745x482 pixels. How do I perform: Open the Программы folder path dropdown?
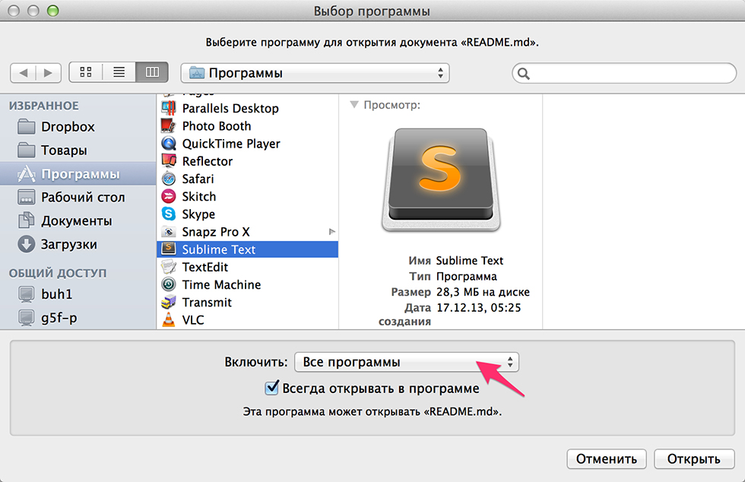[315, 73]
